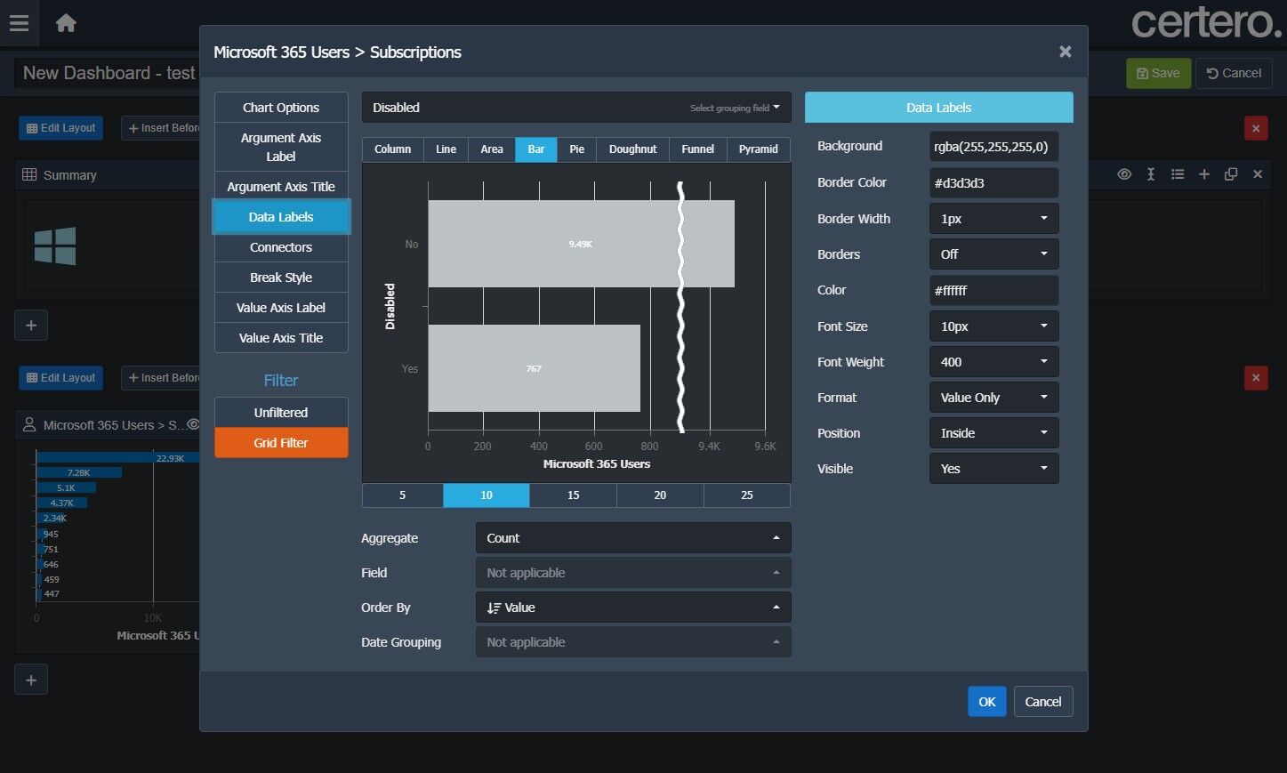Switch chart type to Line
This screenshot has width=1287, height=773.
[x=446, y=149]
